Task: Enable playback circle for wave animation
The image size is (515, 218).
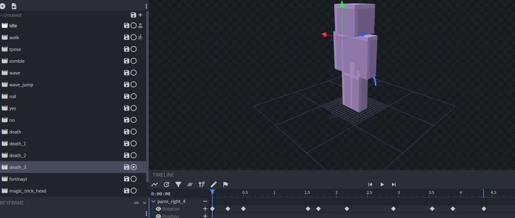Action: tap(133, 73)
